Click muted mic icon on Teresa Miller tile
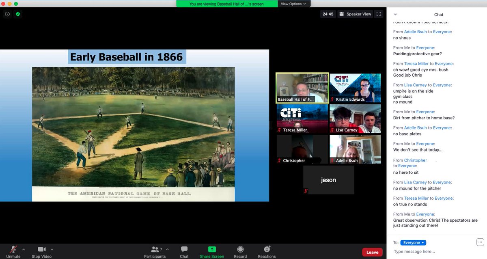Screen dimensions: 487x259 point(280,130)
